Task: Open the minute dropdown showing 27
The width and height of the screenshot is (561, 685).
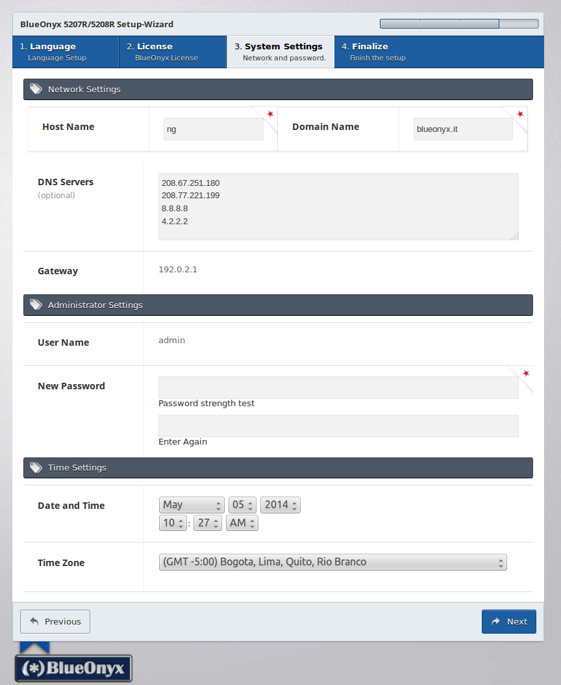Action: 208,523
